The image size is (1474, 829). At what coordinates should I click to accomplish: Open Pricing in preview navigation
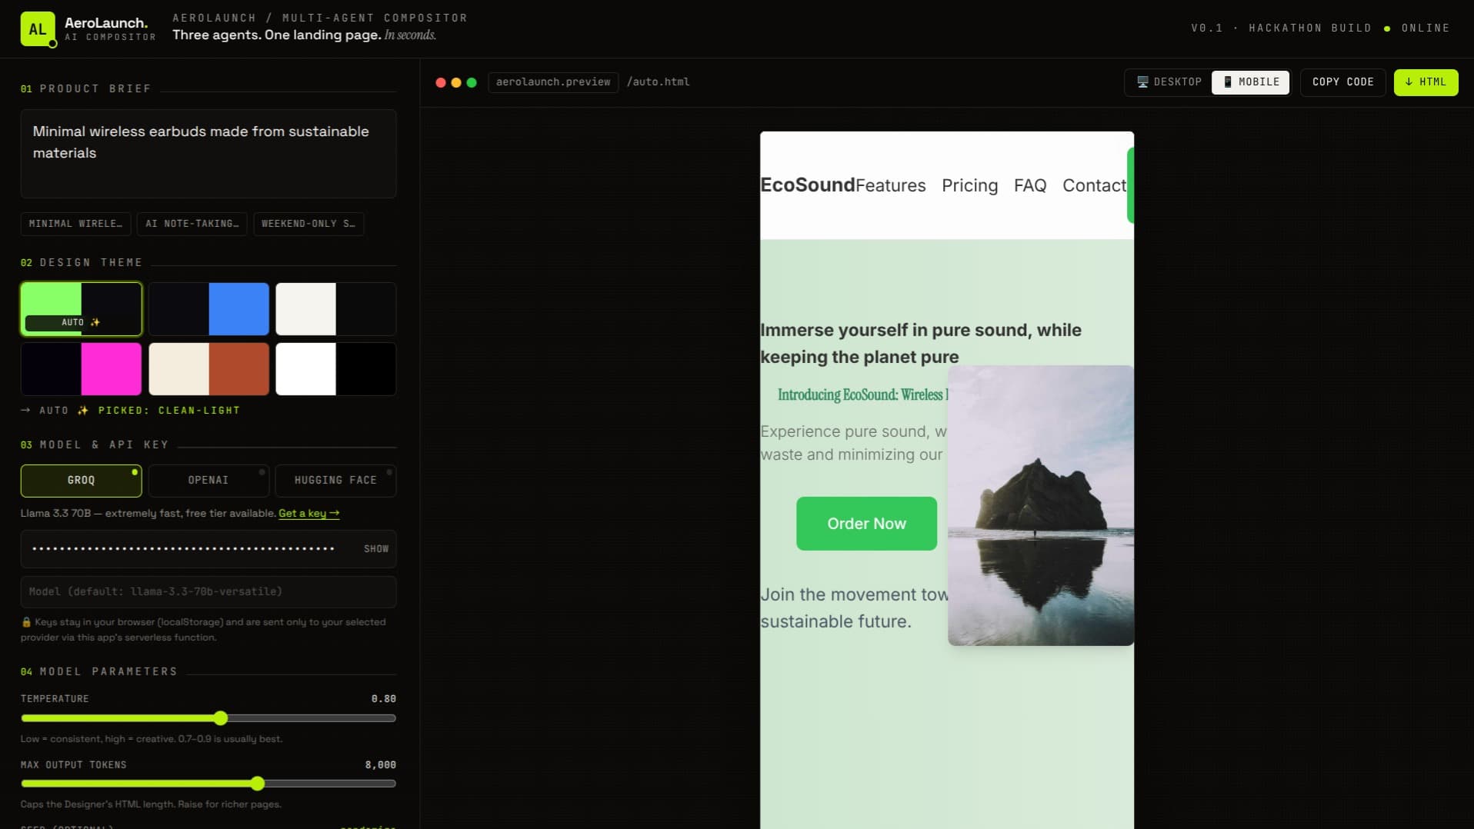click(x=970, y=186)
